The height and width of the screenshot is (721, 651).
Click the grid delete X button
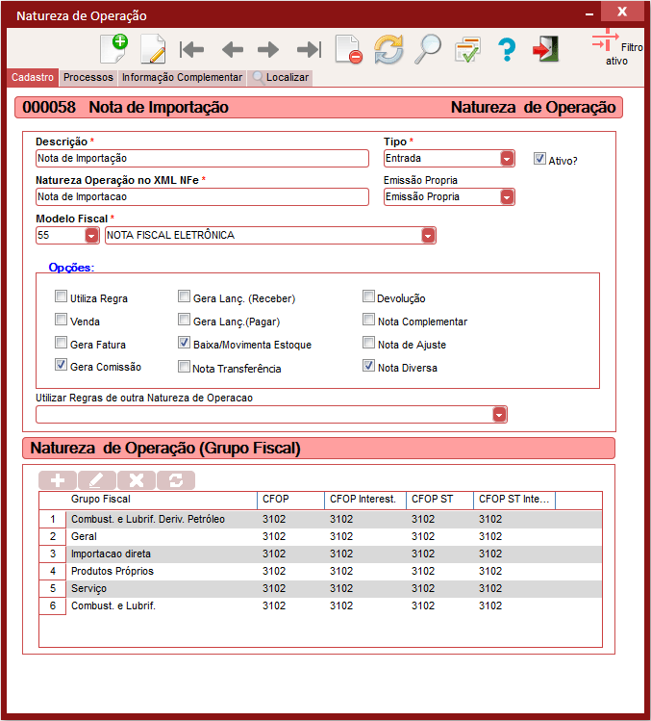point(137,480)
